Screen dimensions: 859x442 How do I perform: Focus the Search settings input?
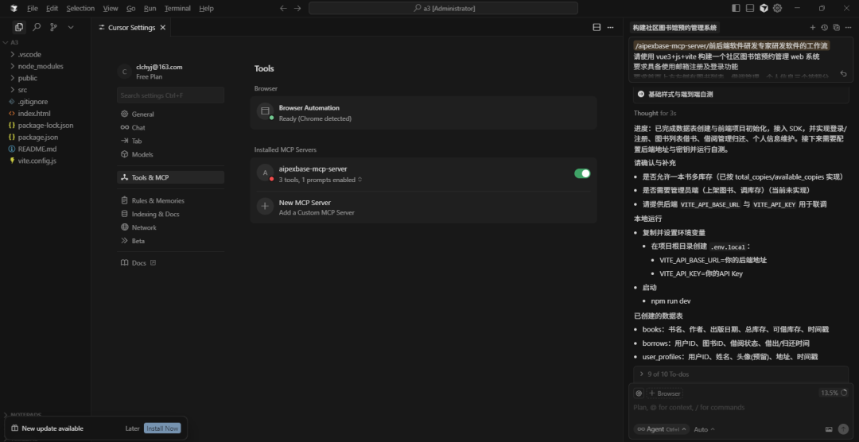(170, 95)
